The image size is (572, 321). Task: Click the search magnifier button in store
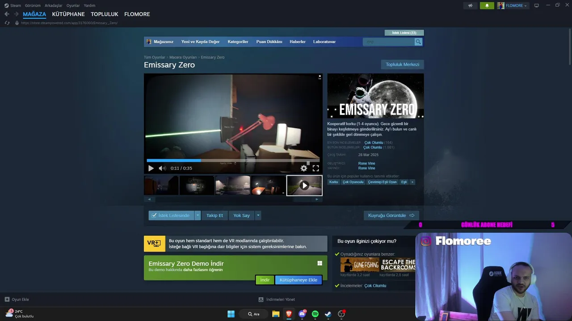(x=418, y=42)
